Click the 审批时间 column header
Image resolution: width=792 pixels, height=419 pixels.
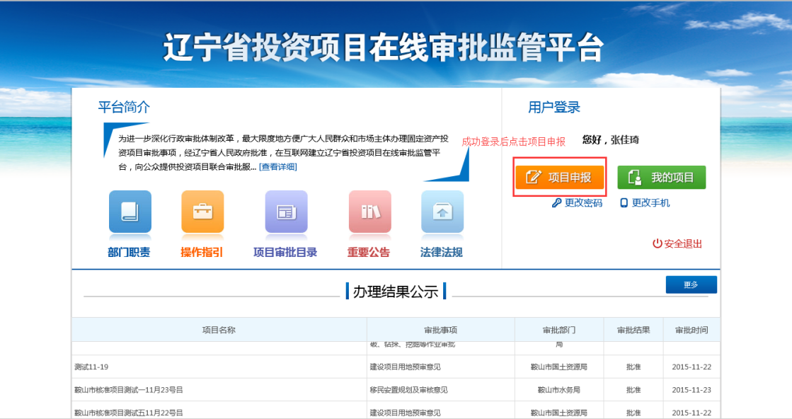(x=691, y=330)
